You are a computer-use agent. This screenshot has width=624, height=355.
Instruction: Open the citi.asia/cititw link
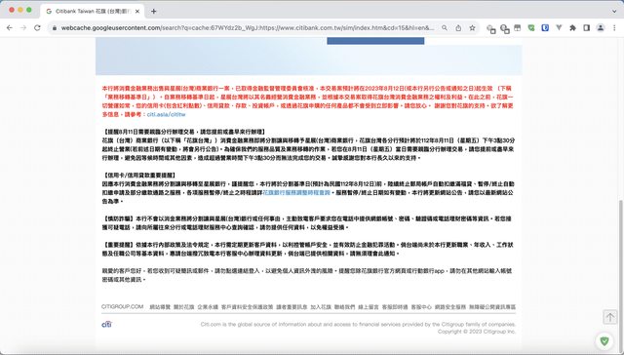click(x=166, y=115)
